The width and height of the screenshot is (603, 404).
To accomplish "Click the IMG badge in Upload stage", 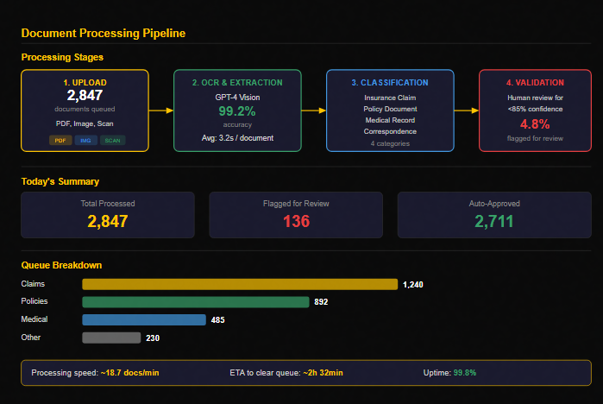I will 85,141.
